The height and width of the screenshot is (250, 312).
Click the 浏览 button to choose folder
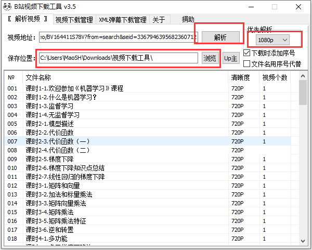pyautogui.click(x=209, y=58)
